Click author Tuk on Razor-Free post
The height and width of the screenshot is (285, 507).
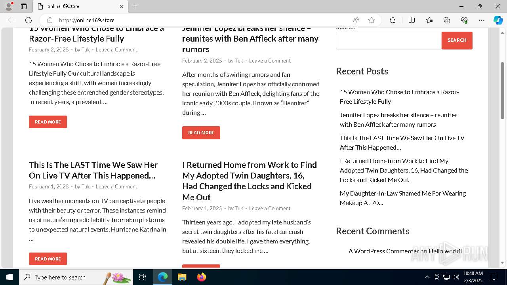click(86, 49)
